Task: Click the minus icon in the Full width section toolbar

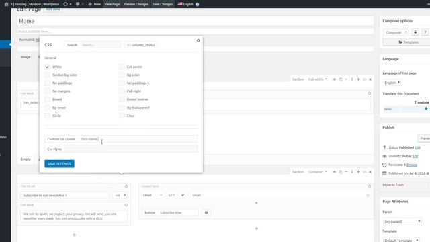Action: [x=346, y=79]
